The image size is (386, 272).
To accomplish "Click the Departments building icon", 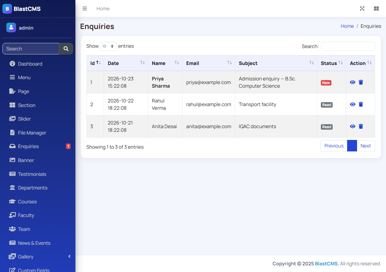I will click(12, 188).
